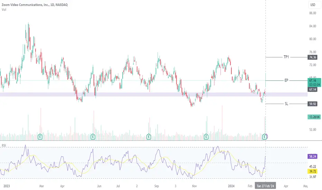The width and height of the screenshot is (322, 190).
Task: Click the earnings marker just before Sep
Action: tap(149, 136)
